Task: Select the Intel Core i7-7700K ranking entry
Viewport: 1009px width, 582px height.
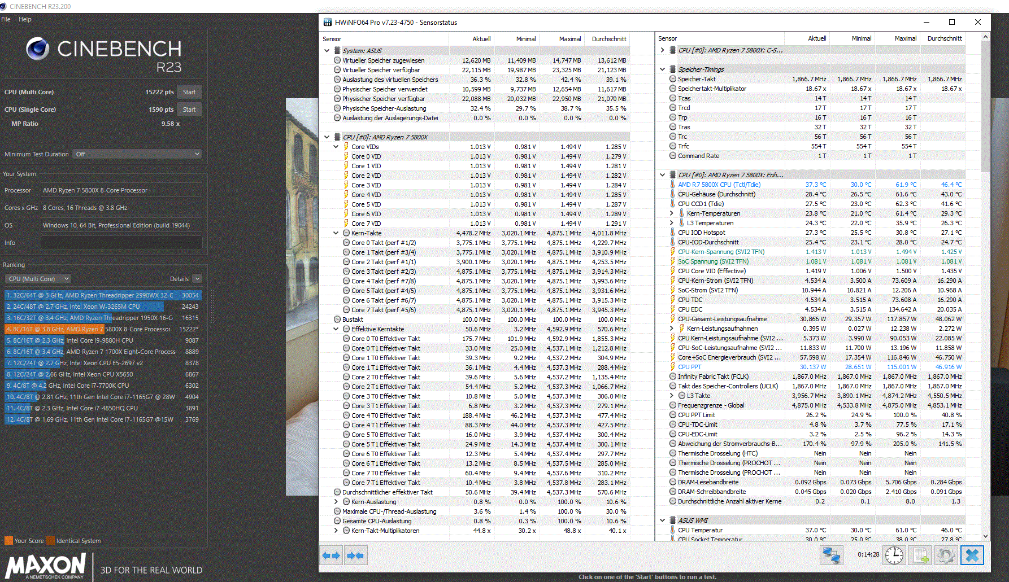Action: pos(102,386)
